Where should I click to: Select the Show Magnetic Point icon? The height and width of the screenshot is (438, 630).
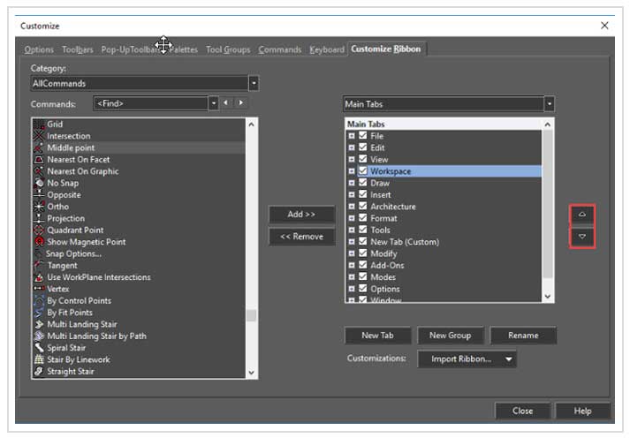coord(39,242)
